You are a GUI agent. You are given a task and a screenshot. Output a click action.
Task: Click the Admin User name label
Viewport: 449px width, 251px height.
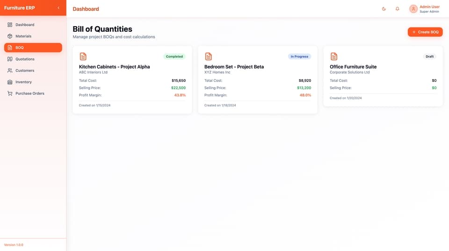point(429,7)
